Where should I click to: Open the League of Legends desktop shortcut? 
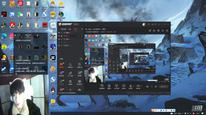(x=4, y=27)
